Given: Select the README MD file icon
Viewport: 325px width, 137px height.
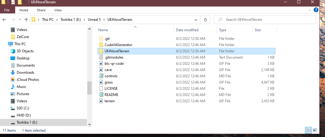Looking at the screenshot, I should (x=101, y=95).
